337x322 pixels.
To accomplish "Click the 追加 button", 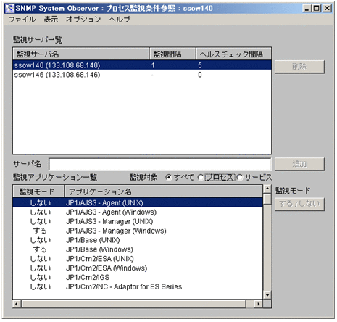I will pyautogui.click(x=299, y=164).
